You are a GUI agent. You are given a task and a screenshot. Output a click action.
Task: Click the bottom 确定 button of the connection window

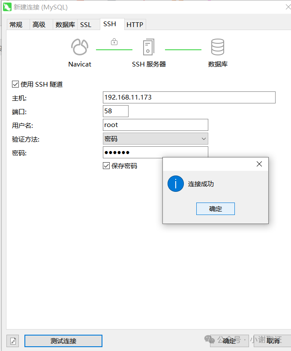[229, 341]
